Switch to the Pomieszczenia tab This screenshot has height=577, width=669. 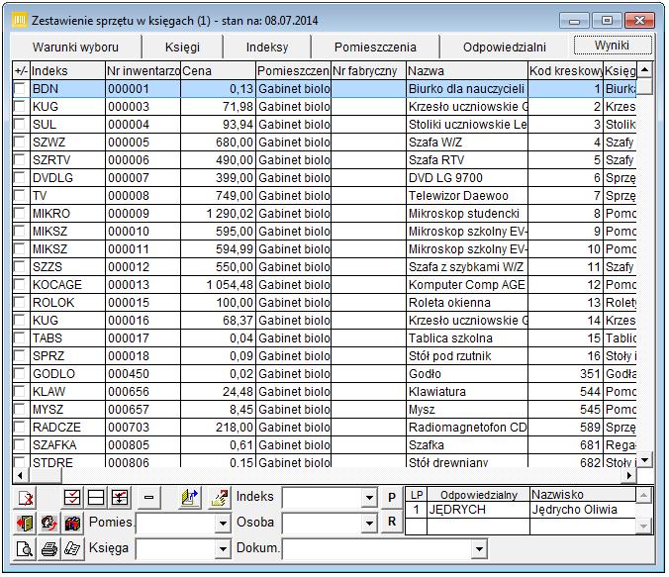pos(375,47)
